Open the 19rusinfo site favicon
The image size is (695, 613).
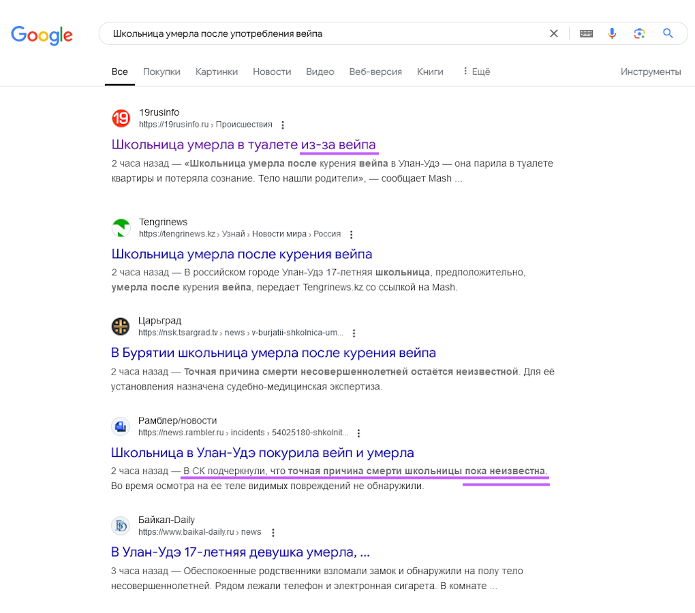[121, 119]
